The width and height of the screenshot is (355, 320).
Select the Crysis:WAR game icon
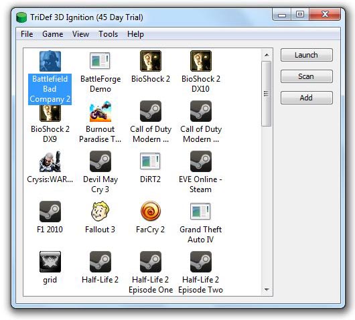pos(50,161)
